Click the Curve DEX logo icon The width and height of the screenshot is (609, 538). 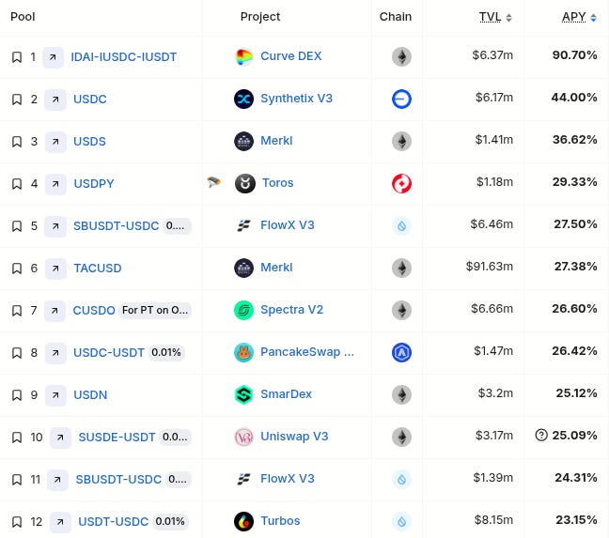[244, 57]
